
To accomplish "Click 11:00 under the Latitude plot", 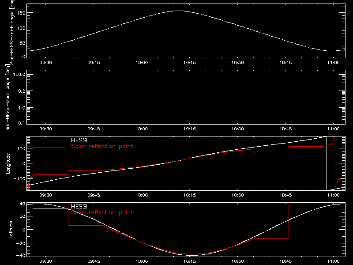I will [334, 261].
